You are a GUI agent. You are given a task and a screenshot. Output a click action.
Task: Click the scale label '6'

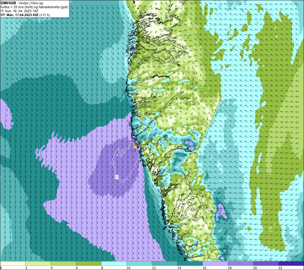pos(77,268)
